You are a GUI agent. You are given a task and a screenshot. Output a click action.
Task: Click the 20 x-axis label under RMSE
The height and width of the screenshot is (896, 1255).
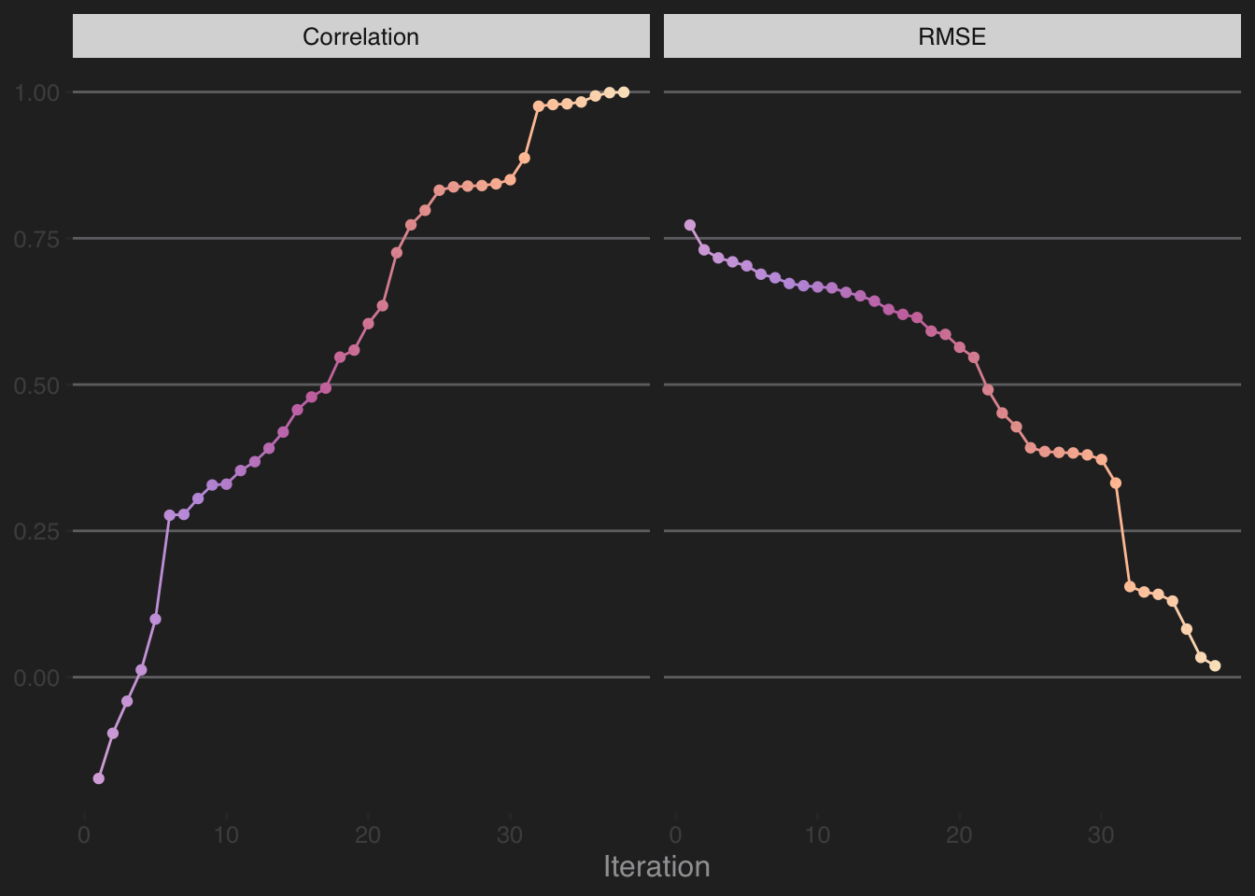point(959,834)
